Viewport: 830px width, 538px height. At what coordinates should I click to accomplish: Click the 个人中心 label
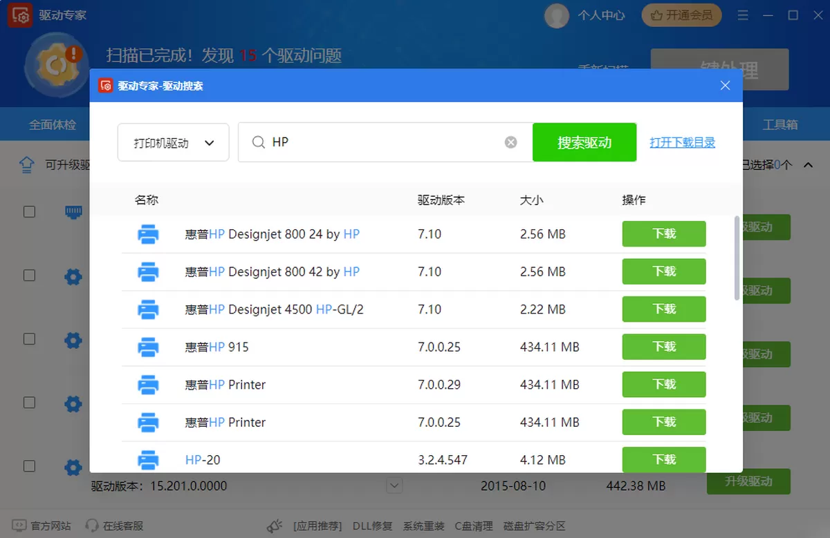click(x=601, y=15)
